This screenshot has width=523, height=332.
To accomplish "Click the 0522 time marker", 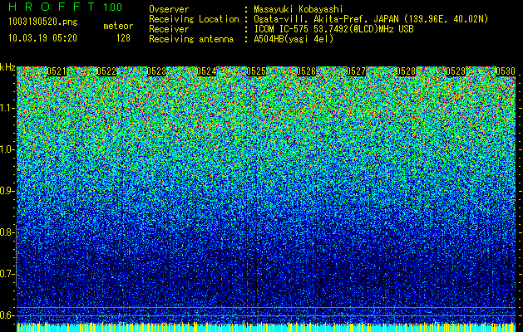I will pos(106,71).
